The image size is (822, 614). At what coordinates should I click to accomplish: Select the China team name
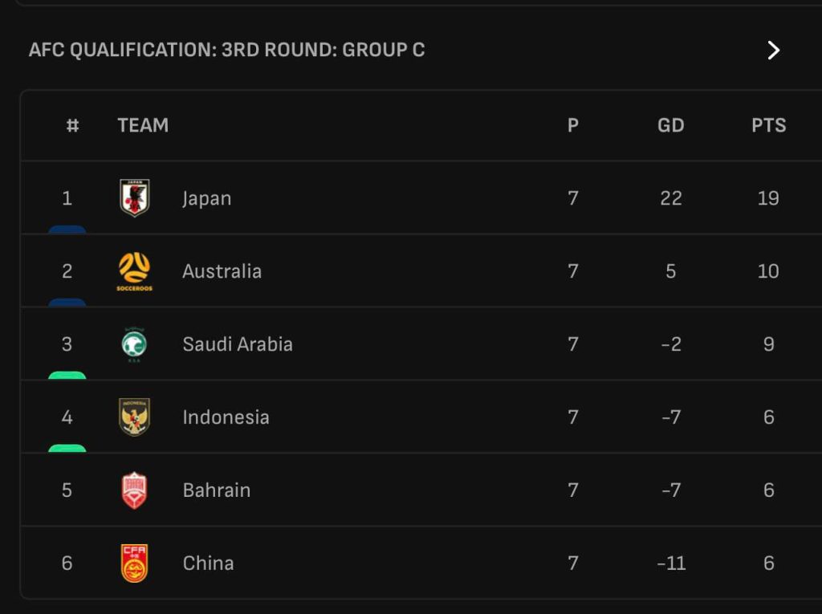(x=208, y=563)
